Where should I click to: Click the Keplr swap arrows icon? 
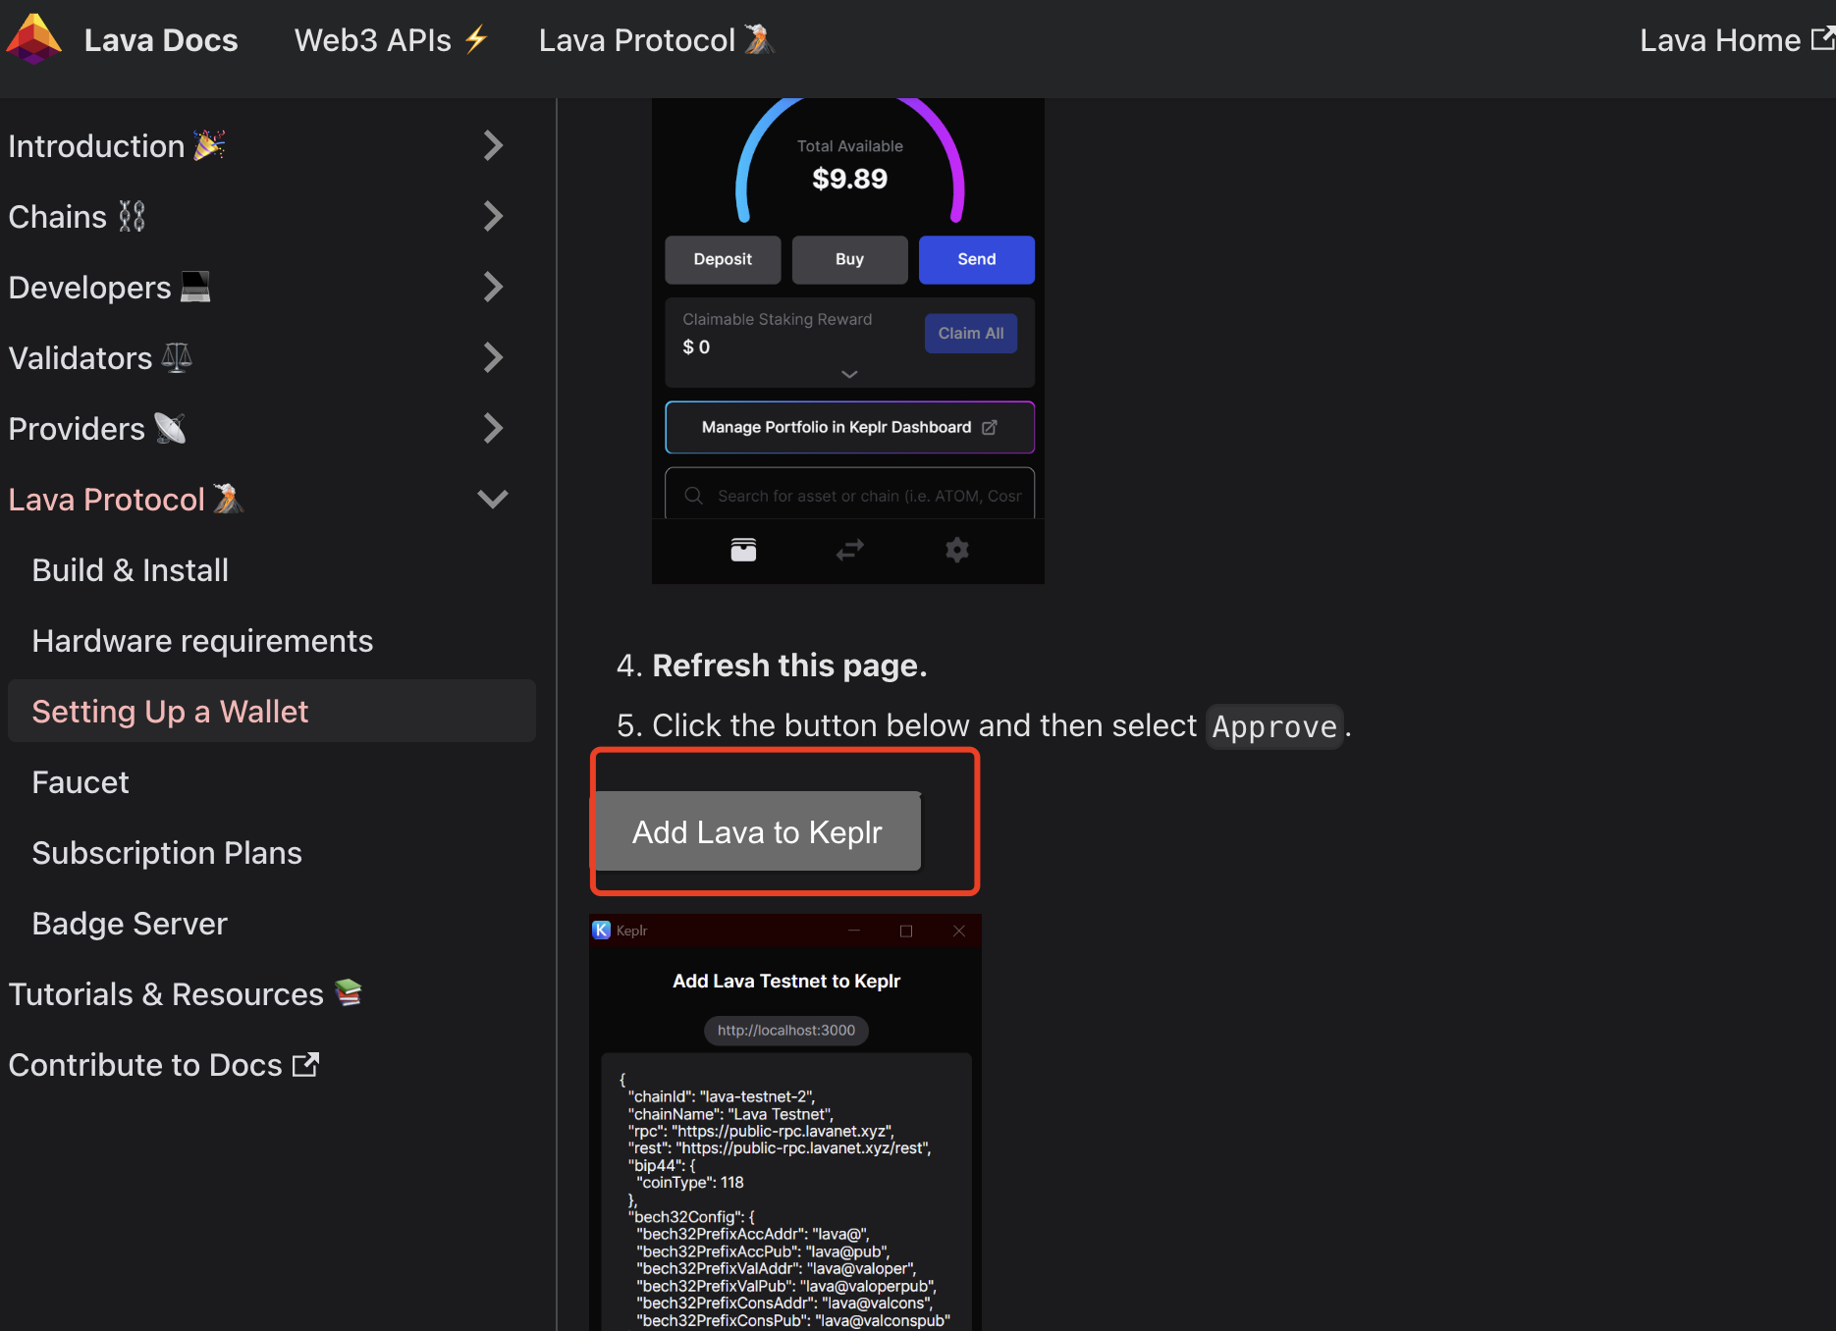click(850, 550)
